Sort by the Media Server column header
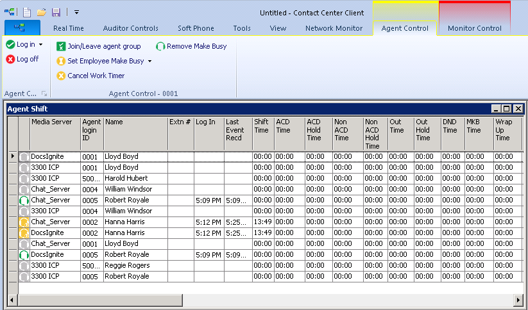This screenshot has width=528, height=310. (x=55, y=122)
